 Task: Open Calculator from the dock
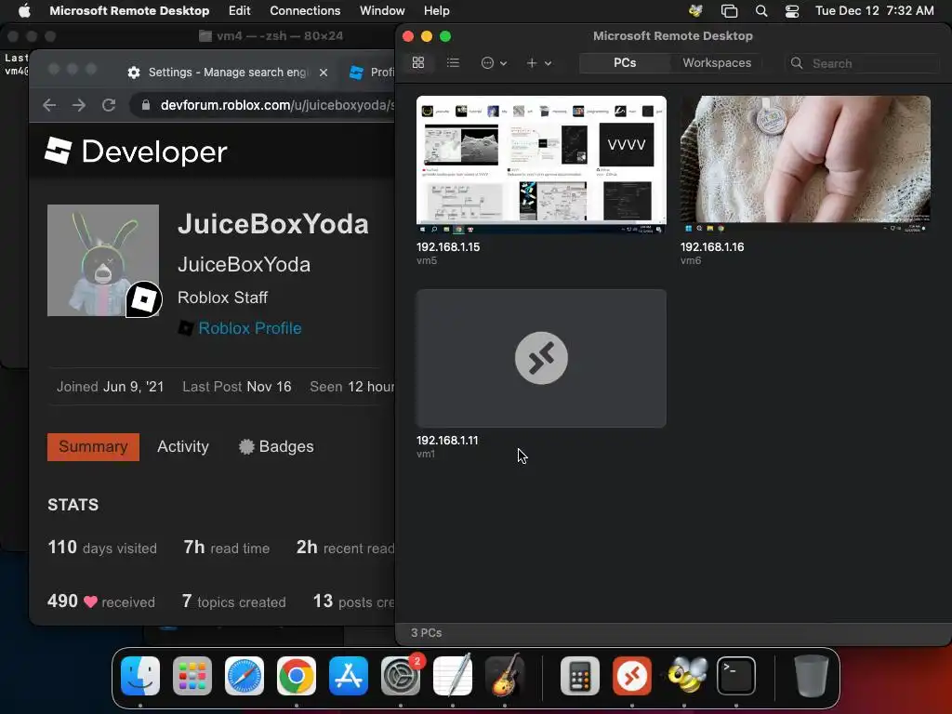(x=580, y=676)
